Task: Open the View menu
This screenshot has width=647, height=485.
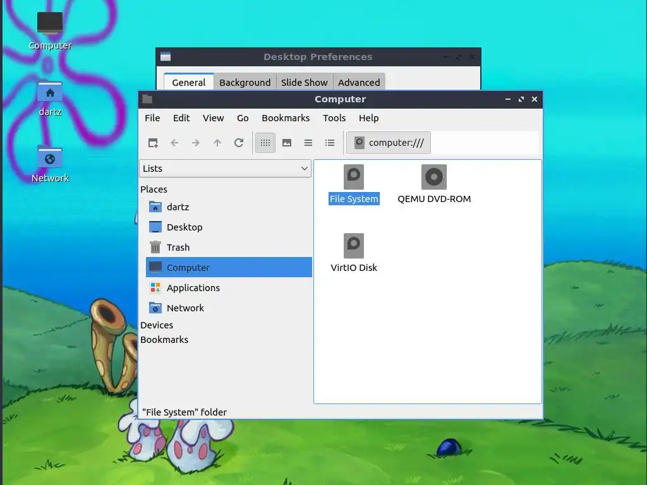Action: (213, 118)
